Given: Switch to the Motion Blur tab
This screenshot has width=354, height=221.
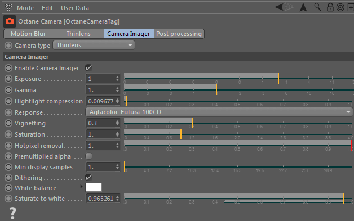Looking at the screenshot, I should pyautogui.click(x=28, y=34).
